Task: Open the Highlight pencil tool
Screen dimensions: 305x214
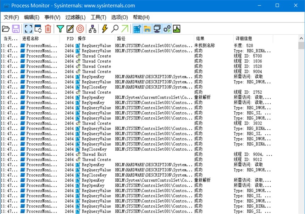Action: [70, 29]
